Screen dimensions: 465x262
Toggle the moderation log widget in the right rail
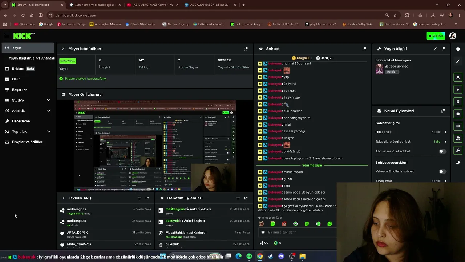click(x=458, y=102)
